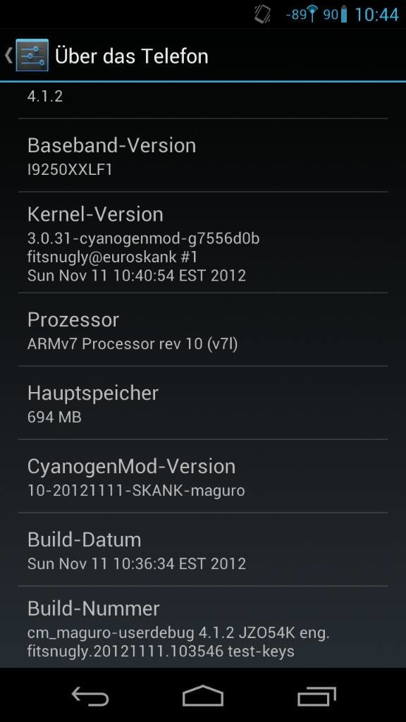Viewport: 406px width, 722px height.
Task: Tap the Build-Nummer entry
Action: pos(203,627)
